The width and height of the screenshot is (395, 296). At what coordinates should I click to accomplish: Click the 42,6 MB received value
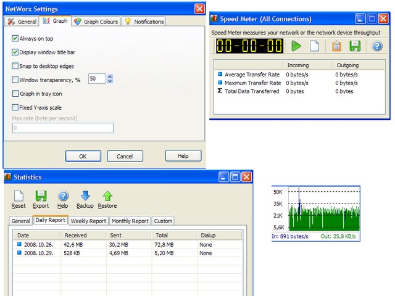(x=73, y=244)
